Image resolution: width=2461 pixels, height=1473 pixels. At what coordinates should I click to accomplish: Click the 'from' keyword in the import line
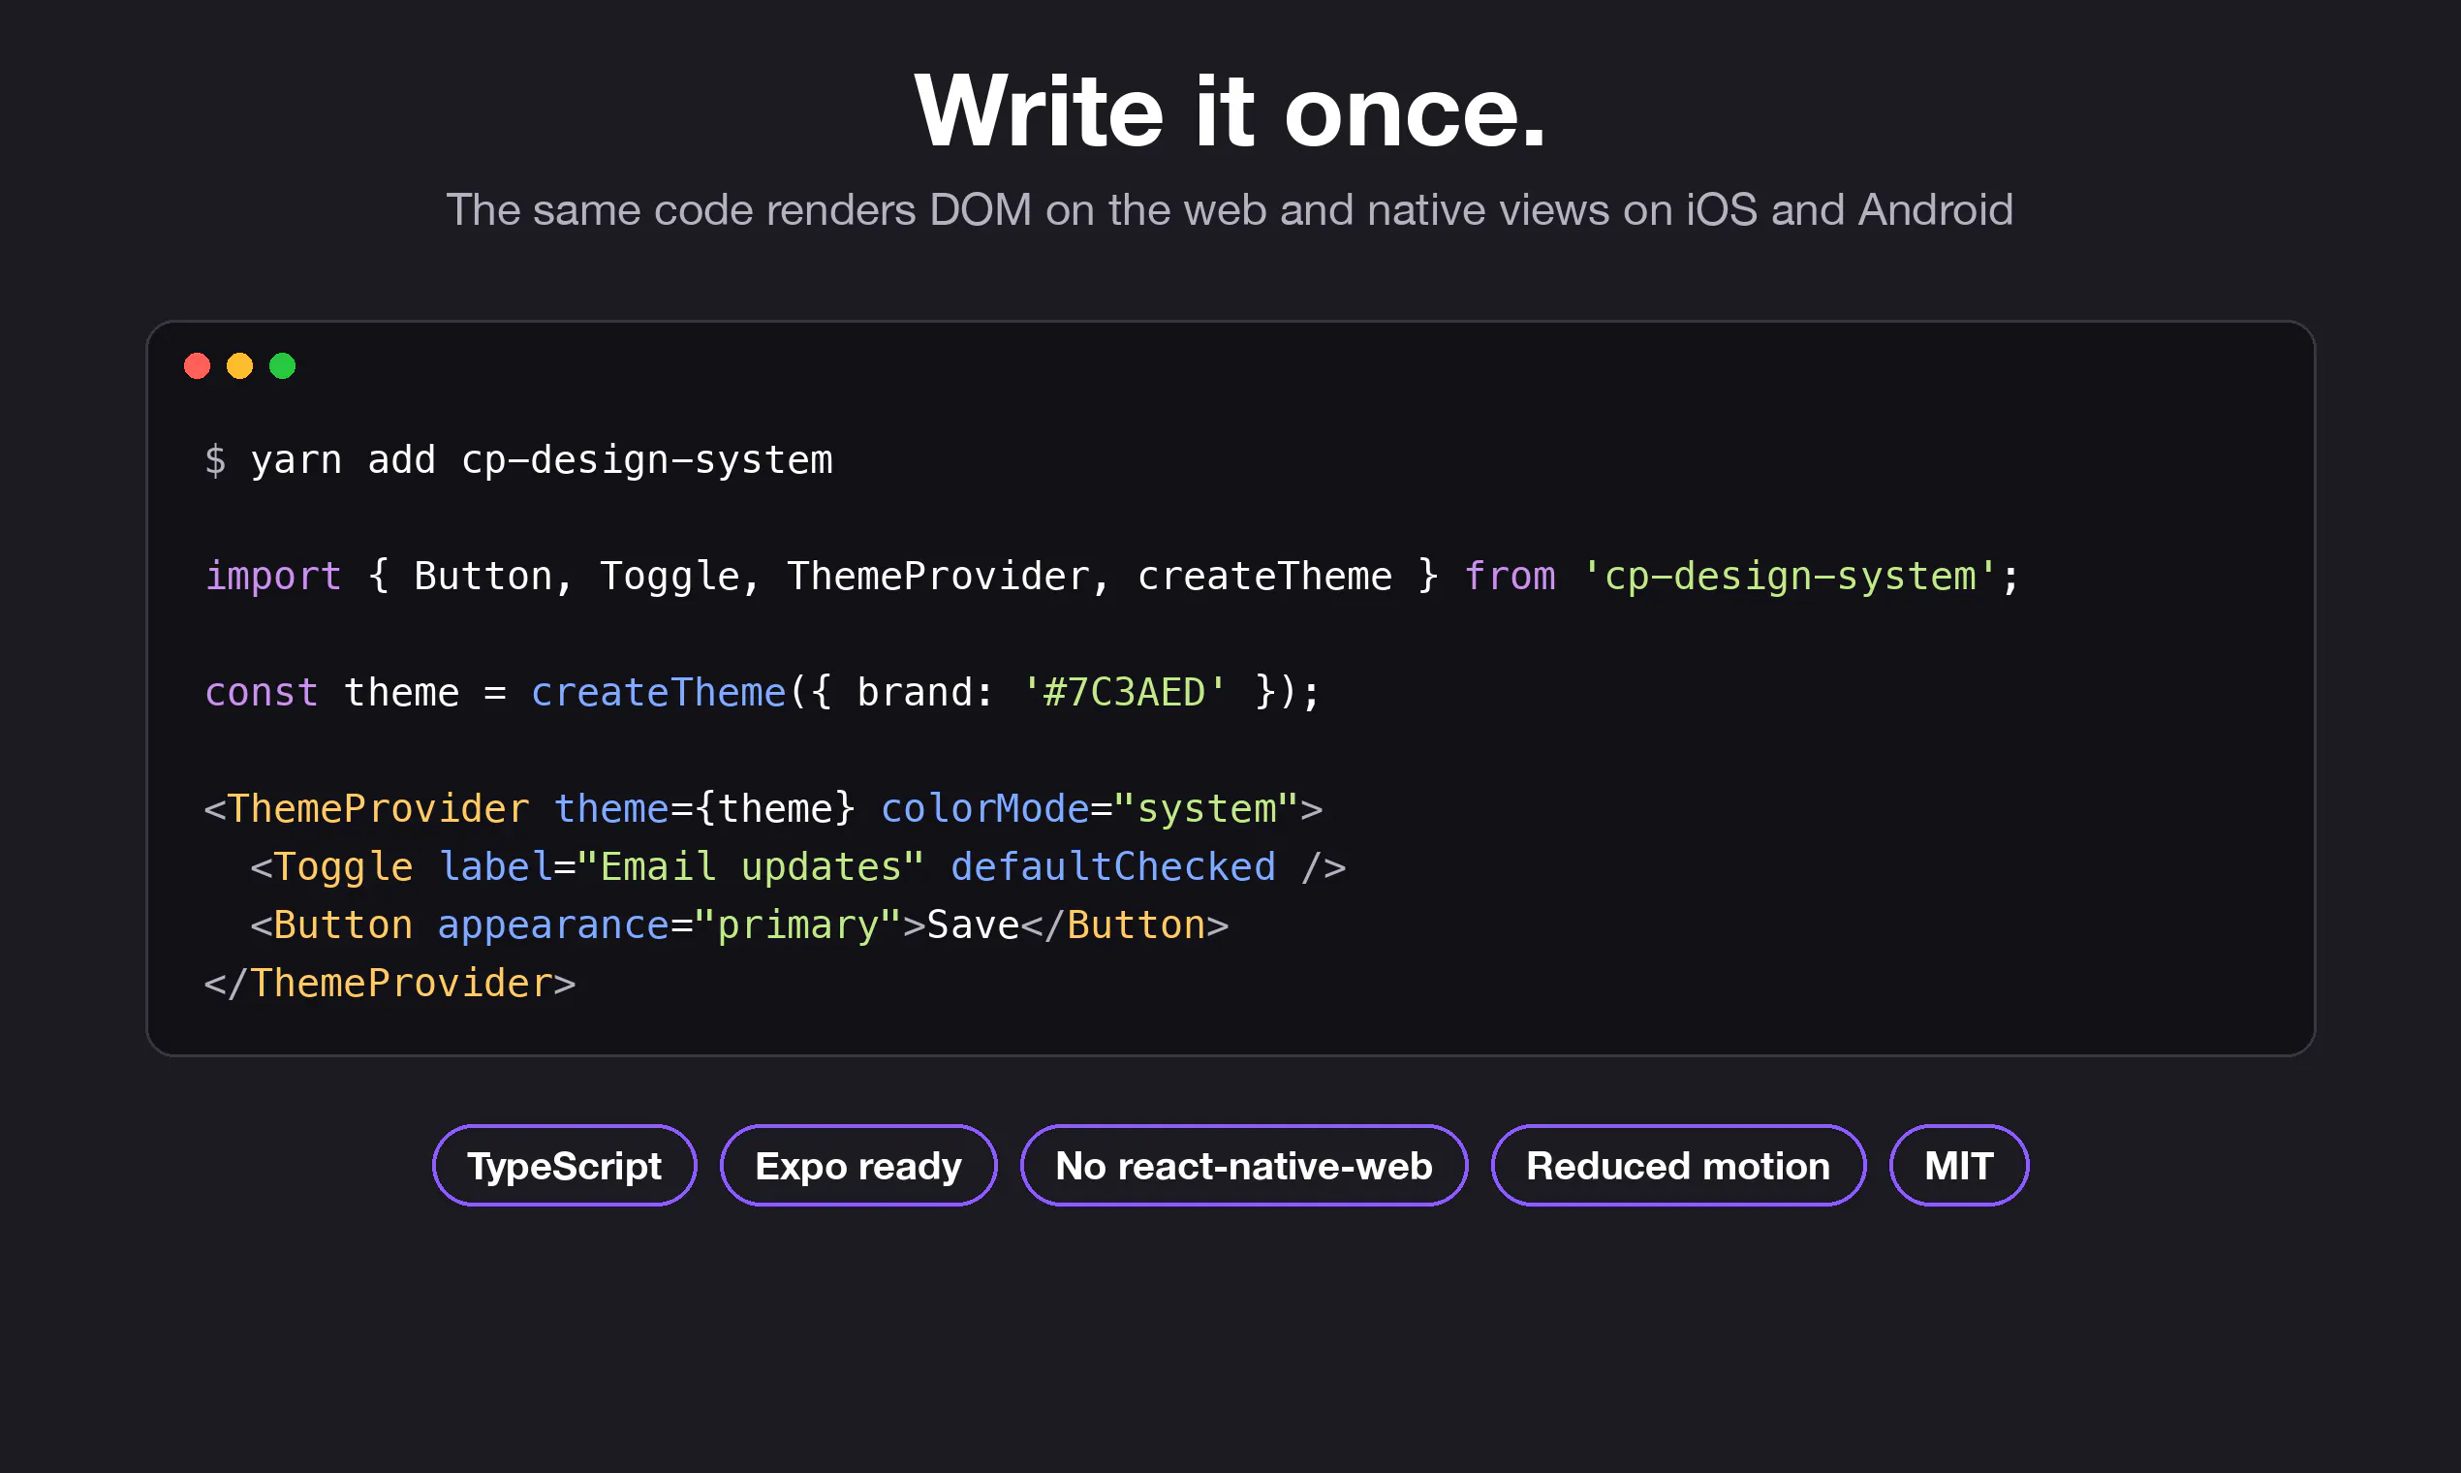coord(1510,577)
